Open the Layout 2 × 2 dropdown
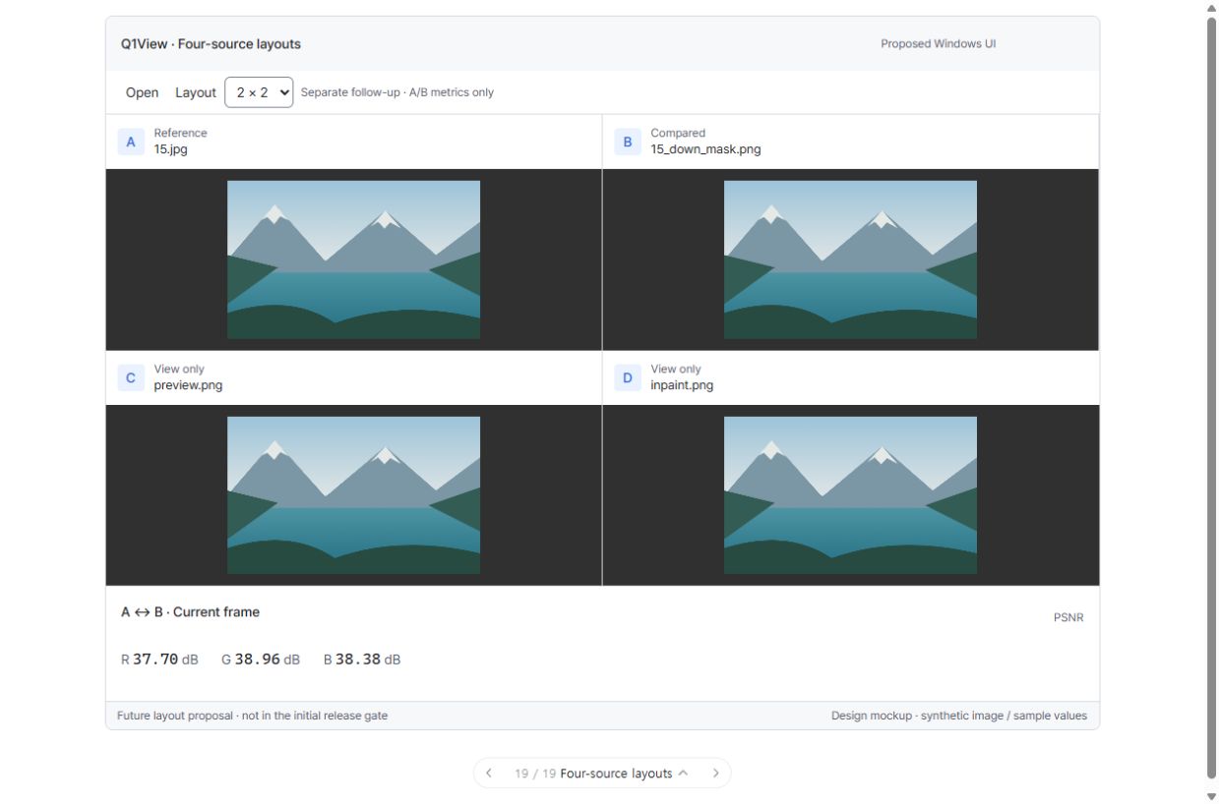Image resolution: width=1219 pixels, height=804 pixels. coord(259,92)
